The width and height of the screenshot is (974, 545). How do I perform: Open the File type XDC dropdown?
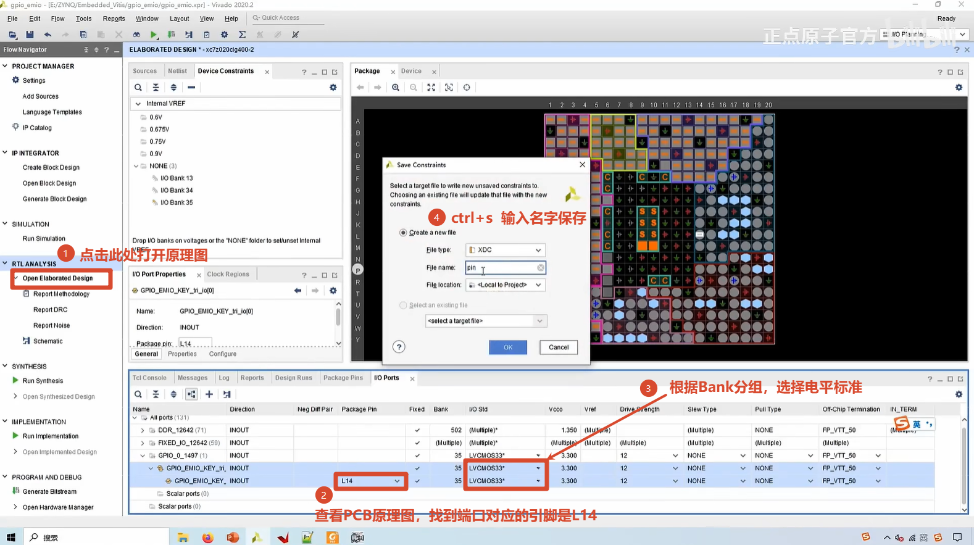pos(506,250)
